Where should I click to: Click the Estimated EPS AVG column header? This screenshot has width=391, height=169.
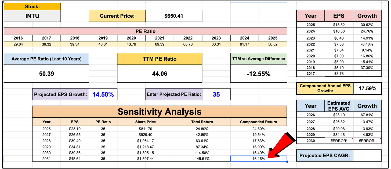point(339,106)
